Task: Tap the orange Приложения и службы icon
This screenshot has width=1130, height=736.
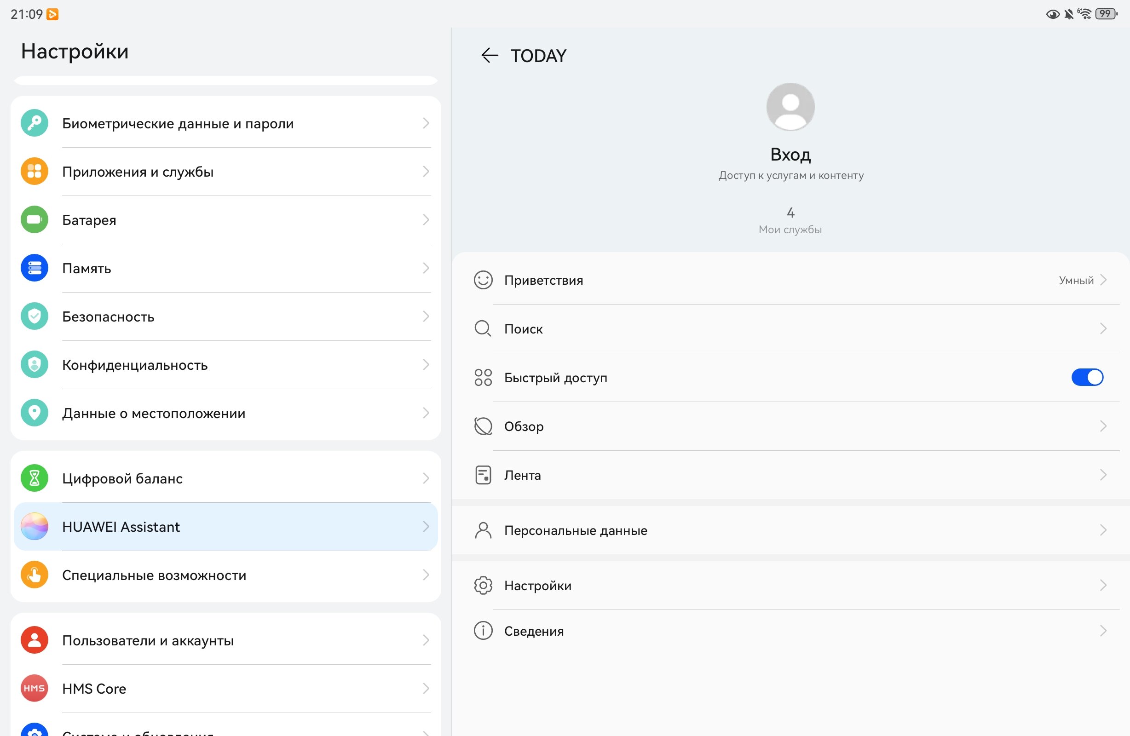Action: (34, 172)
